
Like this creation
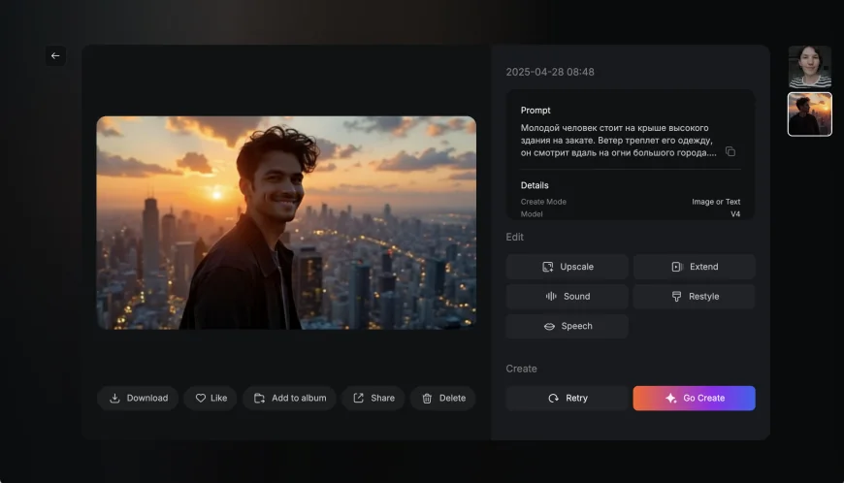click(x=211, y=398)
